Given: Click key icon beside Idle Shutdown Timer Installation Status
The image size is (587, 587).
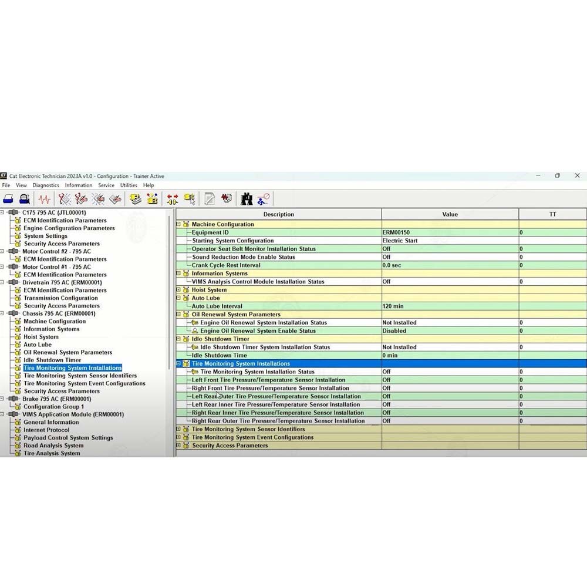Looking at the screenshot, I should [195, 348].
